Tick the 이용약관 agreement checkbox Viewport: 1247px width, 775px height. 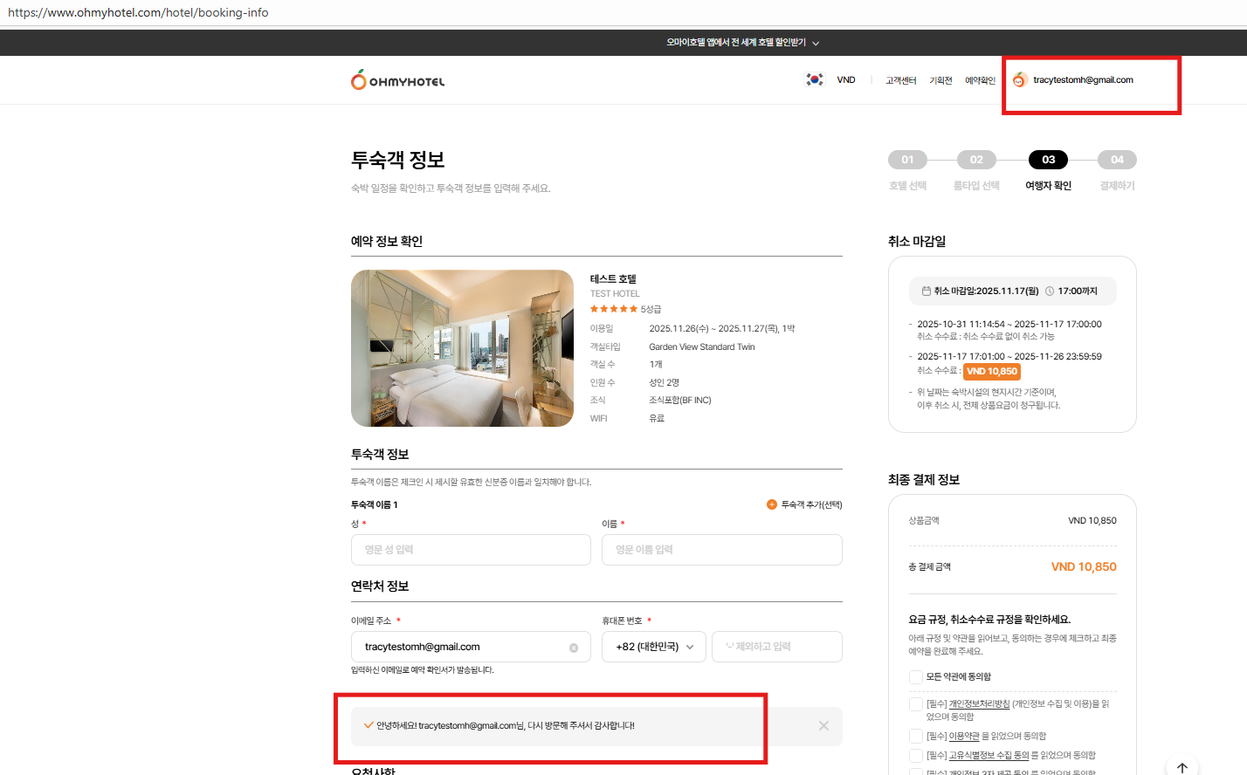point(916,737)
